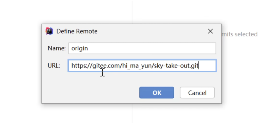Click empty dialog area left of OK button
The height and width of the screenshot is (123, 269).
91,93
